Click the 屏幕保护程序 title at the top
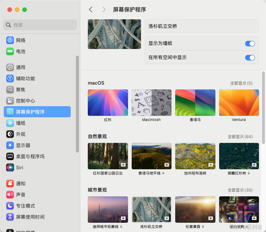Viewport: 266px width, 232px height. point(129,10)
